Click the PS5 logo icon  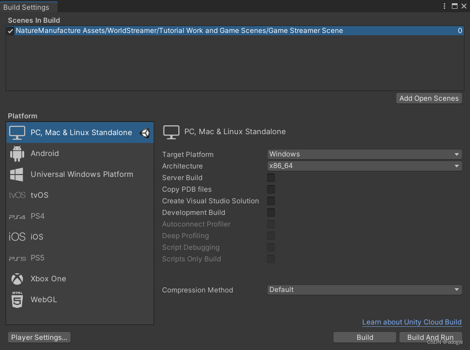pos(17,258)
